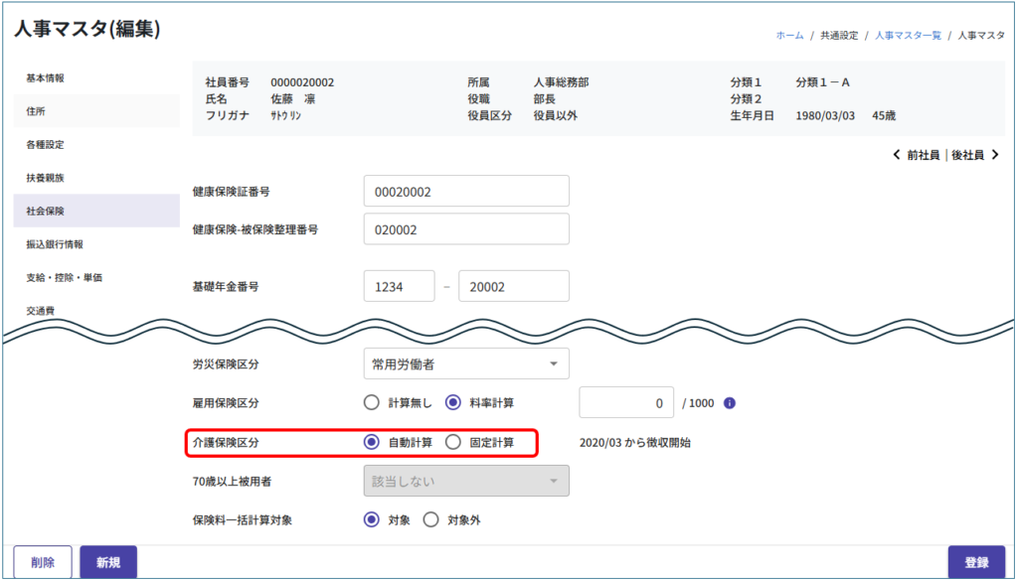Viewport: 1018px width, 582px height.
Task: Click the 健康保険証番号 input field
Action: coord(466,191)
